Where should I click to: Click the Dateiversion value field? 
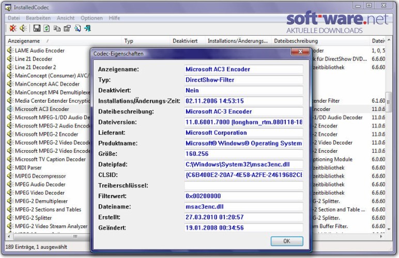pos(243,122)
